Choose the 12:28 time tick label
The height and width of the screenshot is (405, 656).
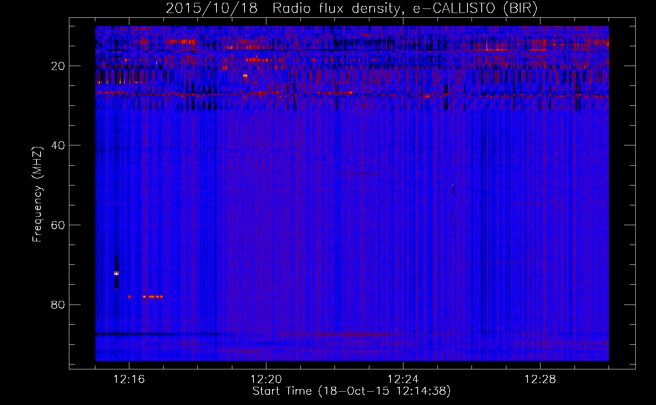tap(540, 379)
